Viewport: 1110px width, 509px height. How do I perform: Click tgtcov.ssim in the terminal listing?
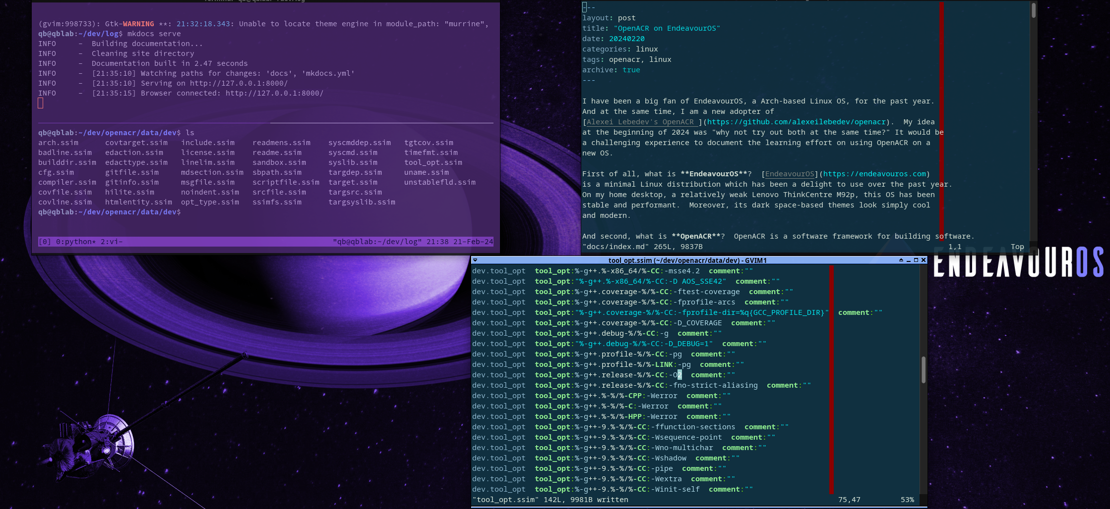pos(429,143)
